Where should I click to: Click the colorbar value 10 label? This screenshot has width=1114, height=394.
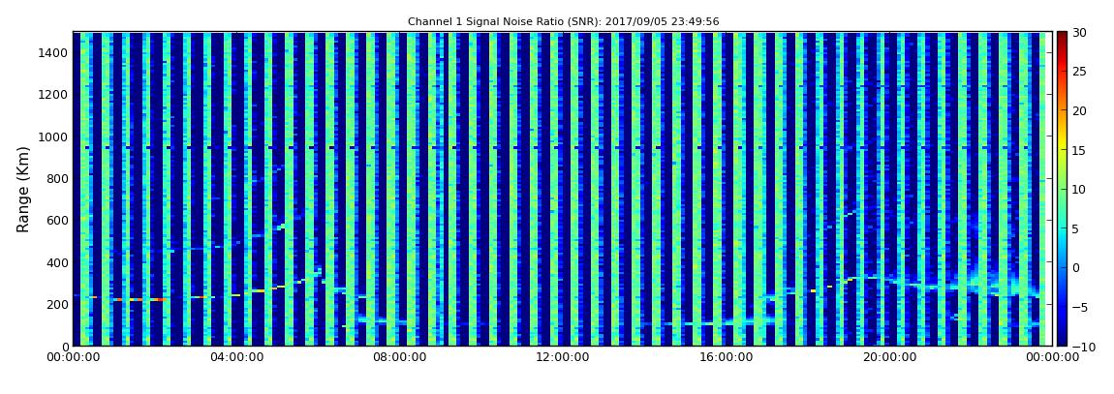pyautogui.click(x=1080, y=189)
